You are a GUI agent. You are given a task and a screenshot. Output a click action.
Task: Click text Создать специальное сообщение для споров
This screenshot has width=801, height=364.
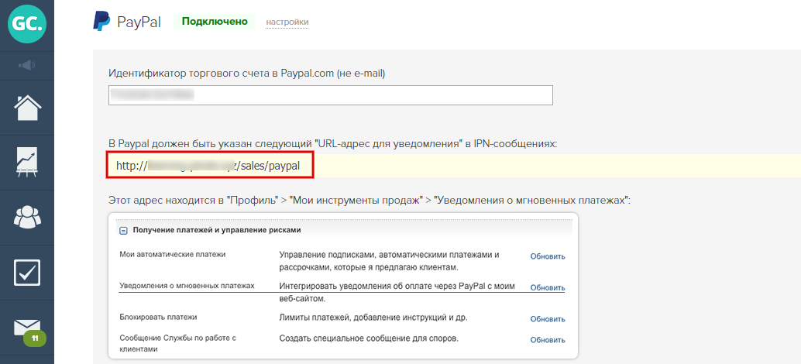369,338
